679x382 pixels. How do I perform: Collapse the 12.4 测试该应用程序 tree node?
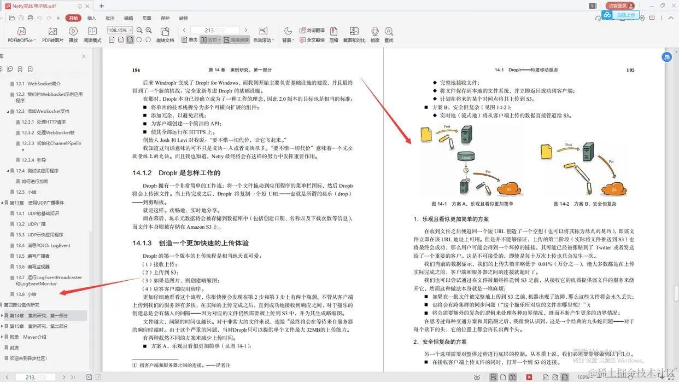(8, 171)
